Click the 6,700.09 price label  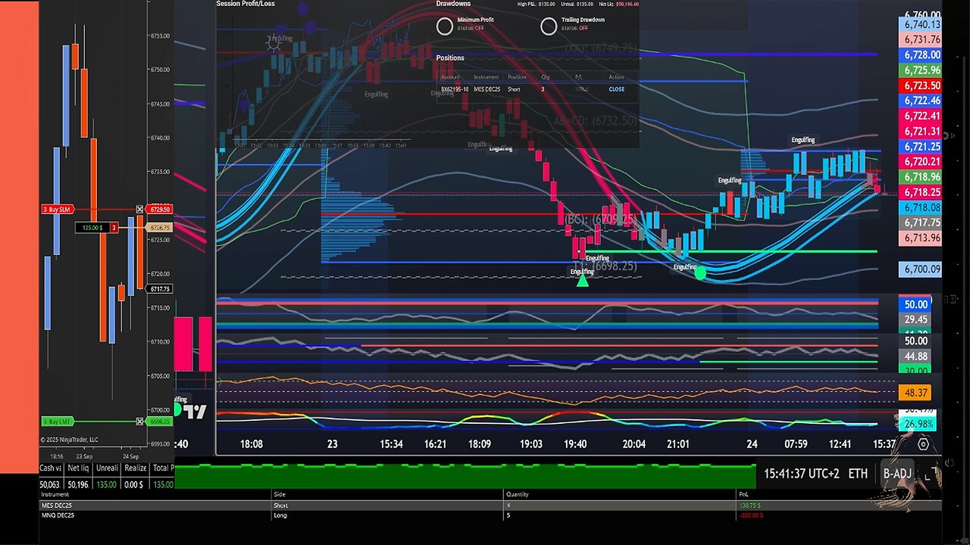pos(921,269)
